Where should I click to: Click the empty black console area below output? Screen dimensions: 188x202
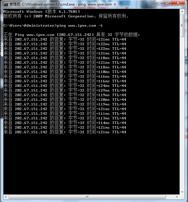point(92,164)
